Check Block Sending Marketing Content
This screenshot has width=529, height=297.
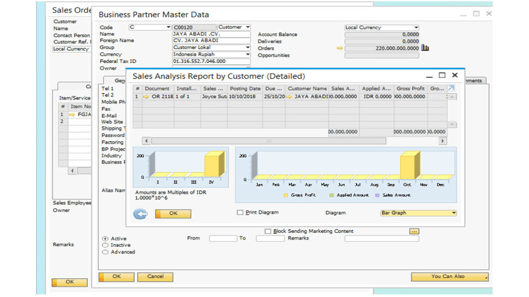(268, 231)
